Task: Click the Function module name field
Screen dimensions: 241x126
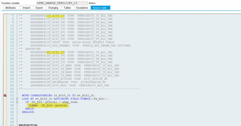Action: 62,3
